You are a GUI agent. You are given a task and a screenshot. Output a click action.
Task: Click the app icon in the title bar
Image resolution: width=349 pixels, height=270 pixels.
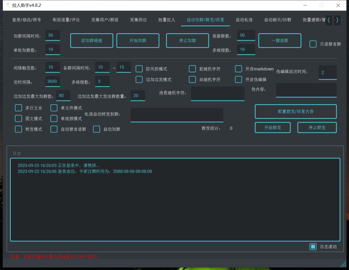(8, 5)
